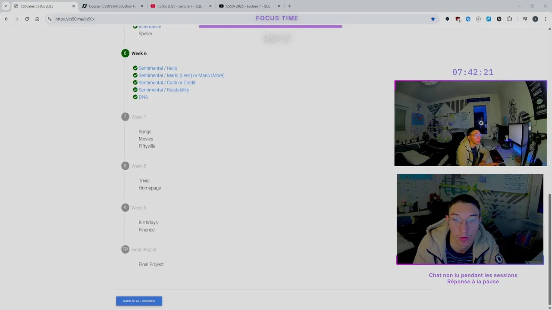Click the Homepage item under Week 8
The width and height of the screenshot is (552, 310).
tap(150, 188)
